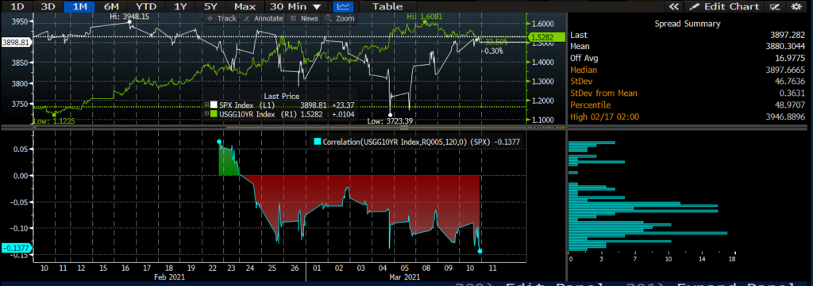The height and width of the screenshot is (286, 813).
Task: Click the -0.1377 correlation axis tag
Action: [x=16, y=249]
